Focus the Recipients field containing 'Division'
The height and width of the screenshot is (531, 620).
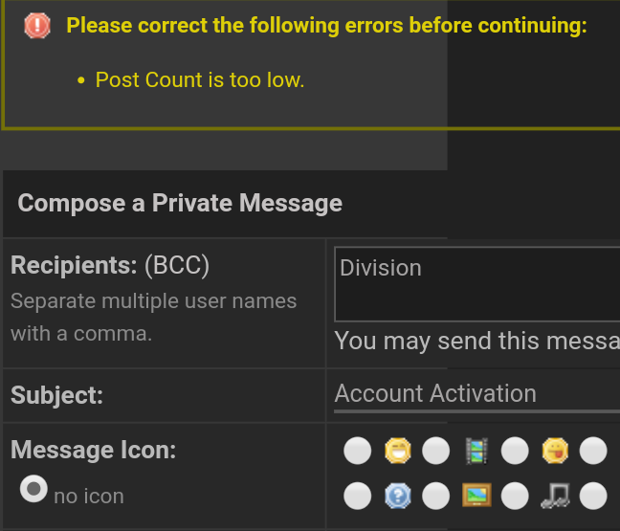coord(477,284)
